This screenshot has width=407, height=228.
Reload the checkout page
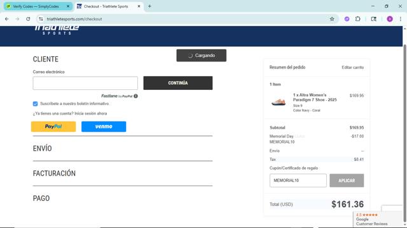pyautogui.click(x=28, y=19)
